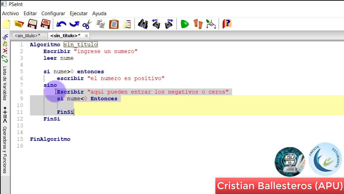The width and height of the screenshot is (344, 194).
Task: Create a new file with the blank page icon
Action: coord(6,24)
